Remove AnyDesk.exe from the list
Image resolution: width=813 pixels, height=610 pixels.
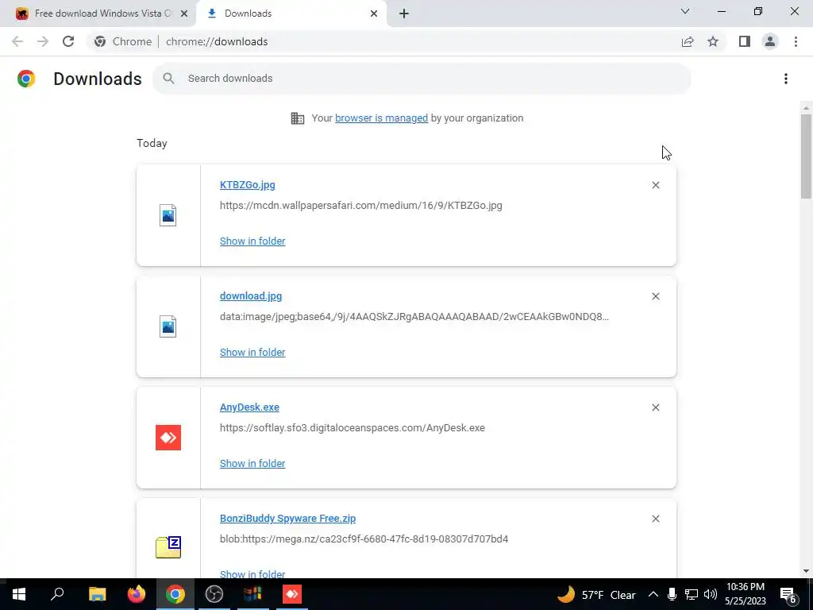click(656, 407)
